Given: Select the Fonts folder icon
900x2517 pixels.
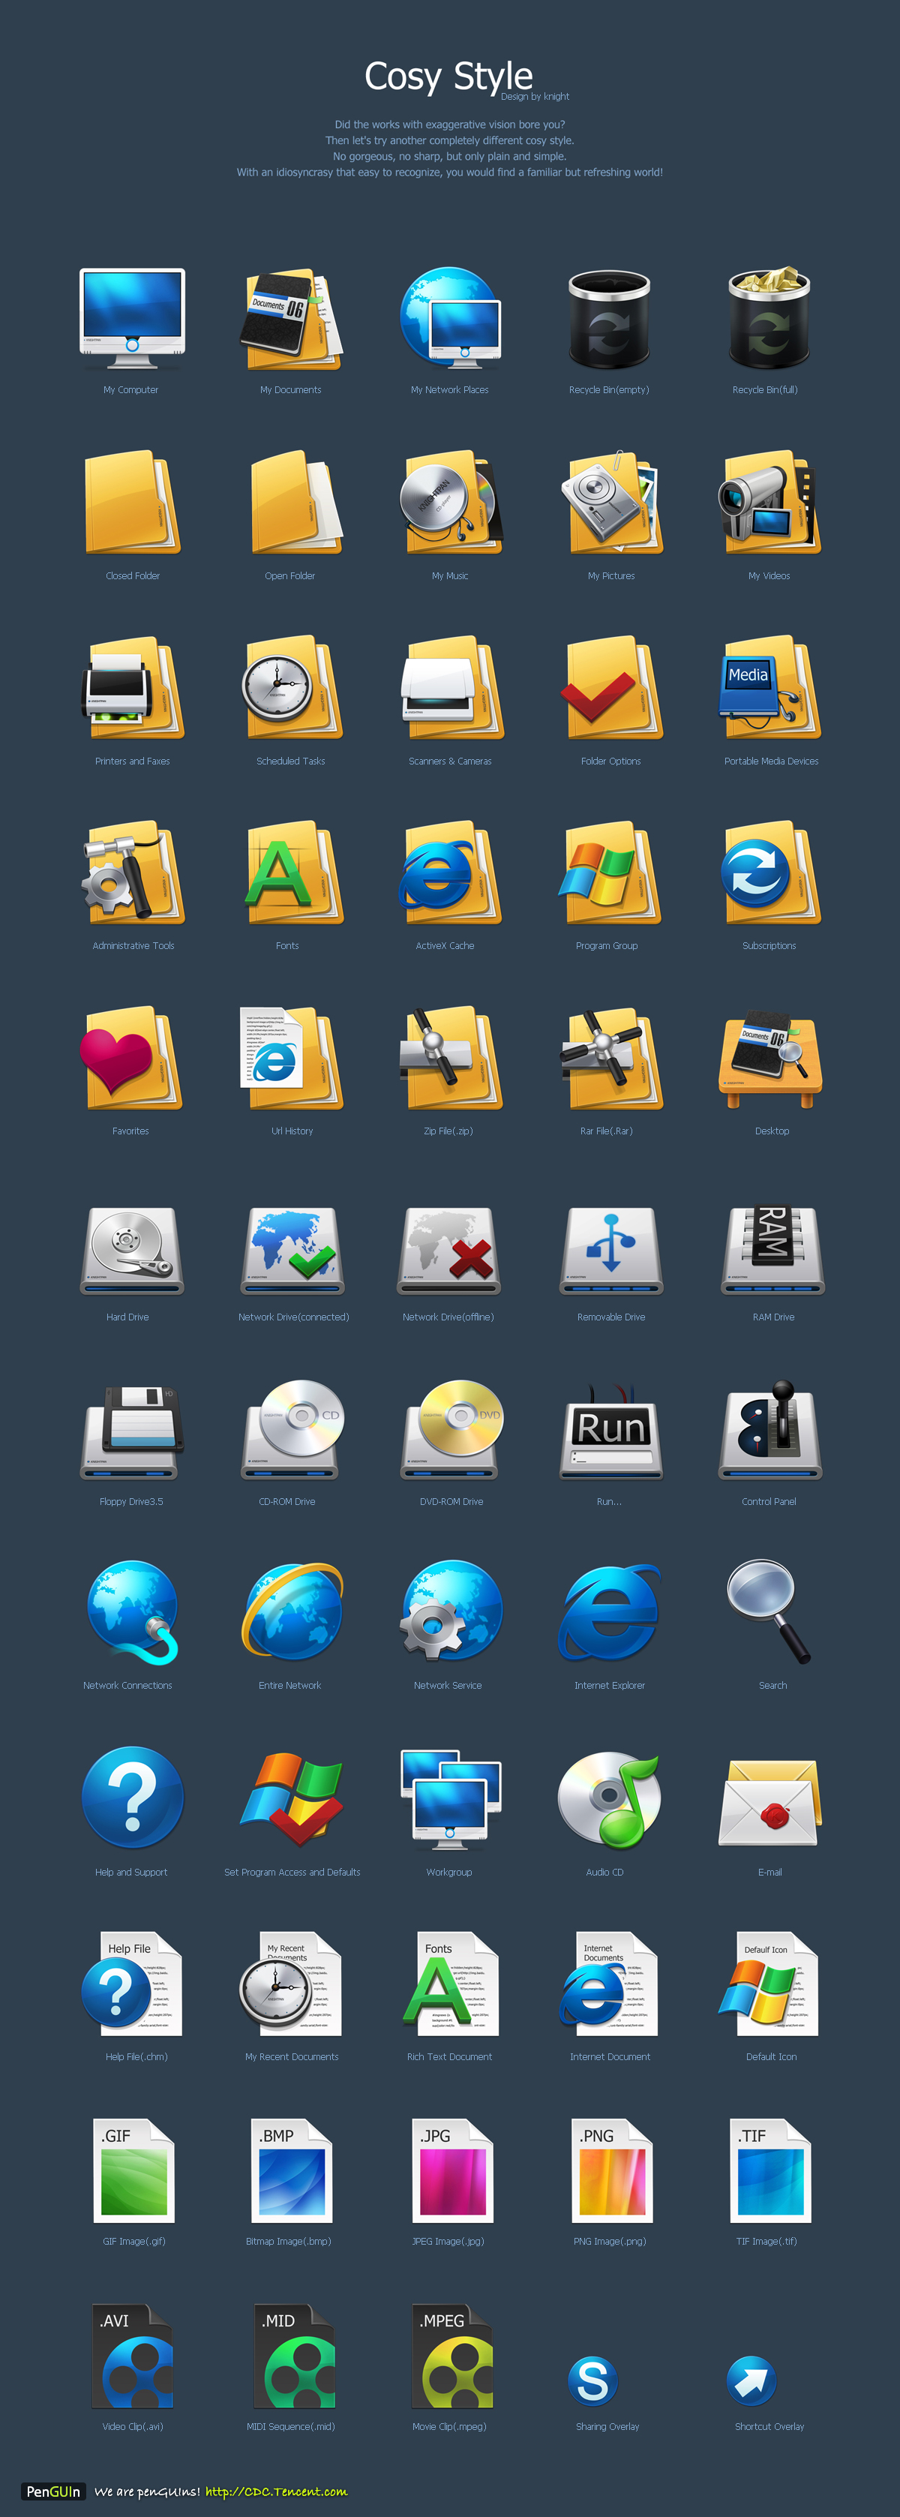Looking at the screenshot, I should click(293, 873).
